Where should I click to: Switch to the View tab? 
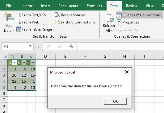pyautogui.click(x=149, y=6)
